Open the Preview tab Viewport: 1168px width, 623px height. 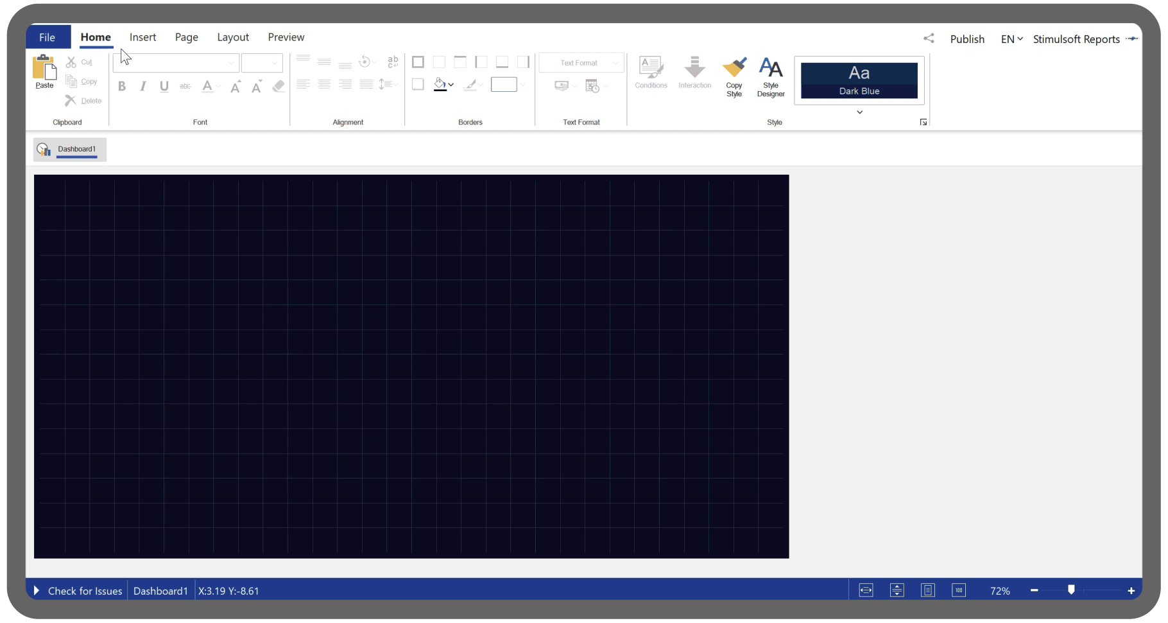(286, 37)
